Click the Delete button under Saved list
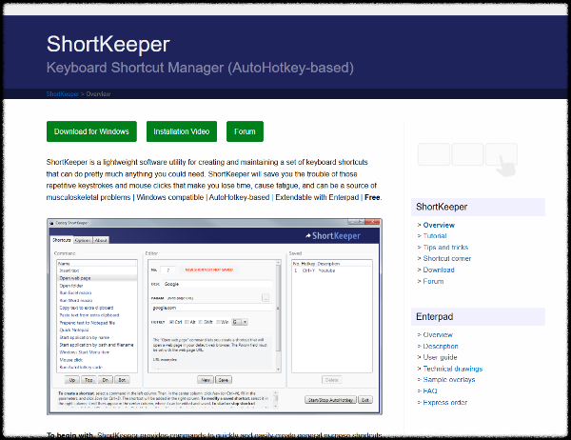This screenshot has height=440, width=571. pyautogui.click(x=332, y=380)
